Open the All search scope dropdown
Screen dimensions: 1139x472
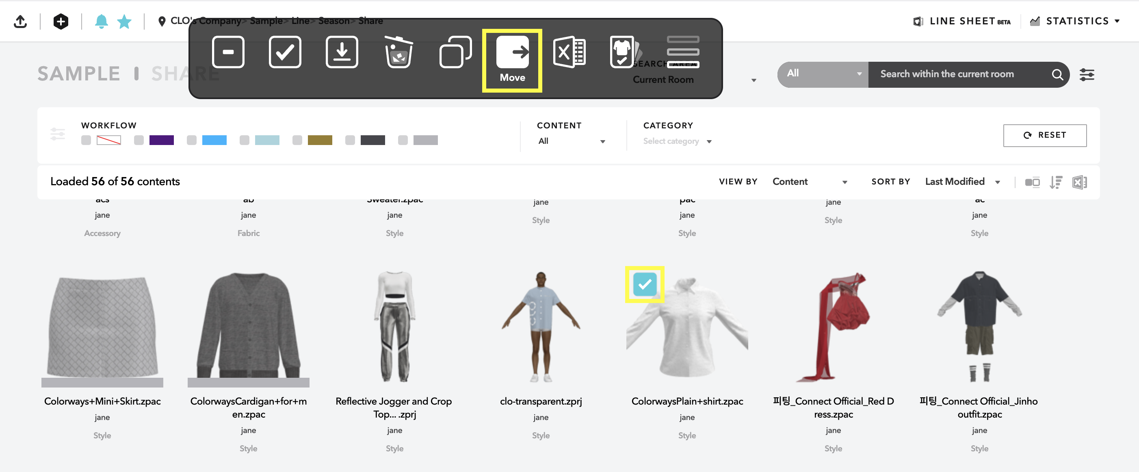pyautogui.click(x=823, y=74)
